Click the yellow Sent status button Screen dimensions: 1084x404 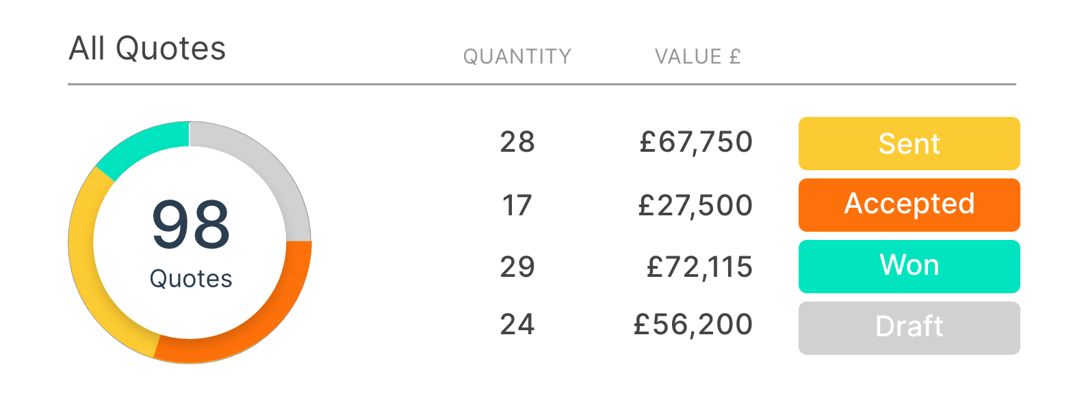point(909,144)
